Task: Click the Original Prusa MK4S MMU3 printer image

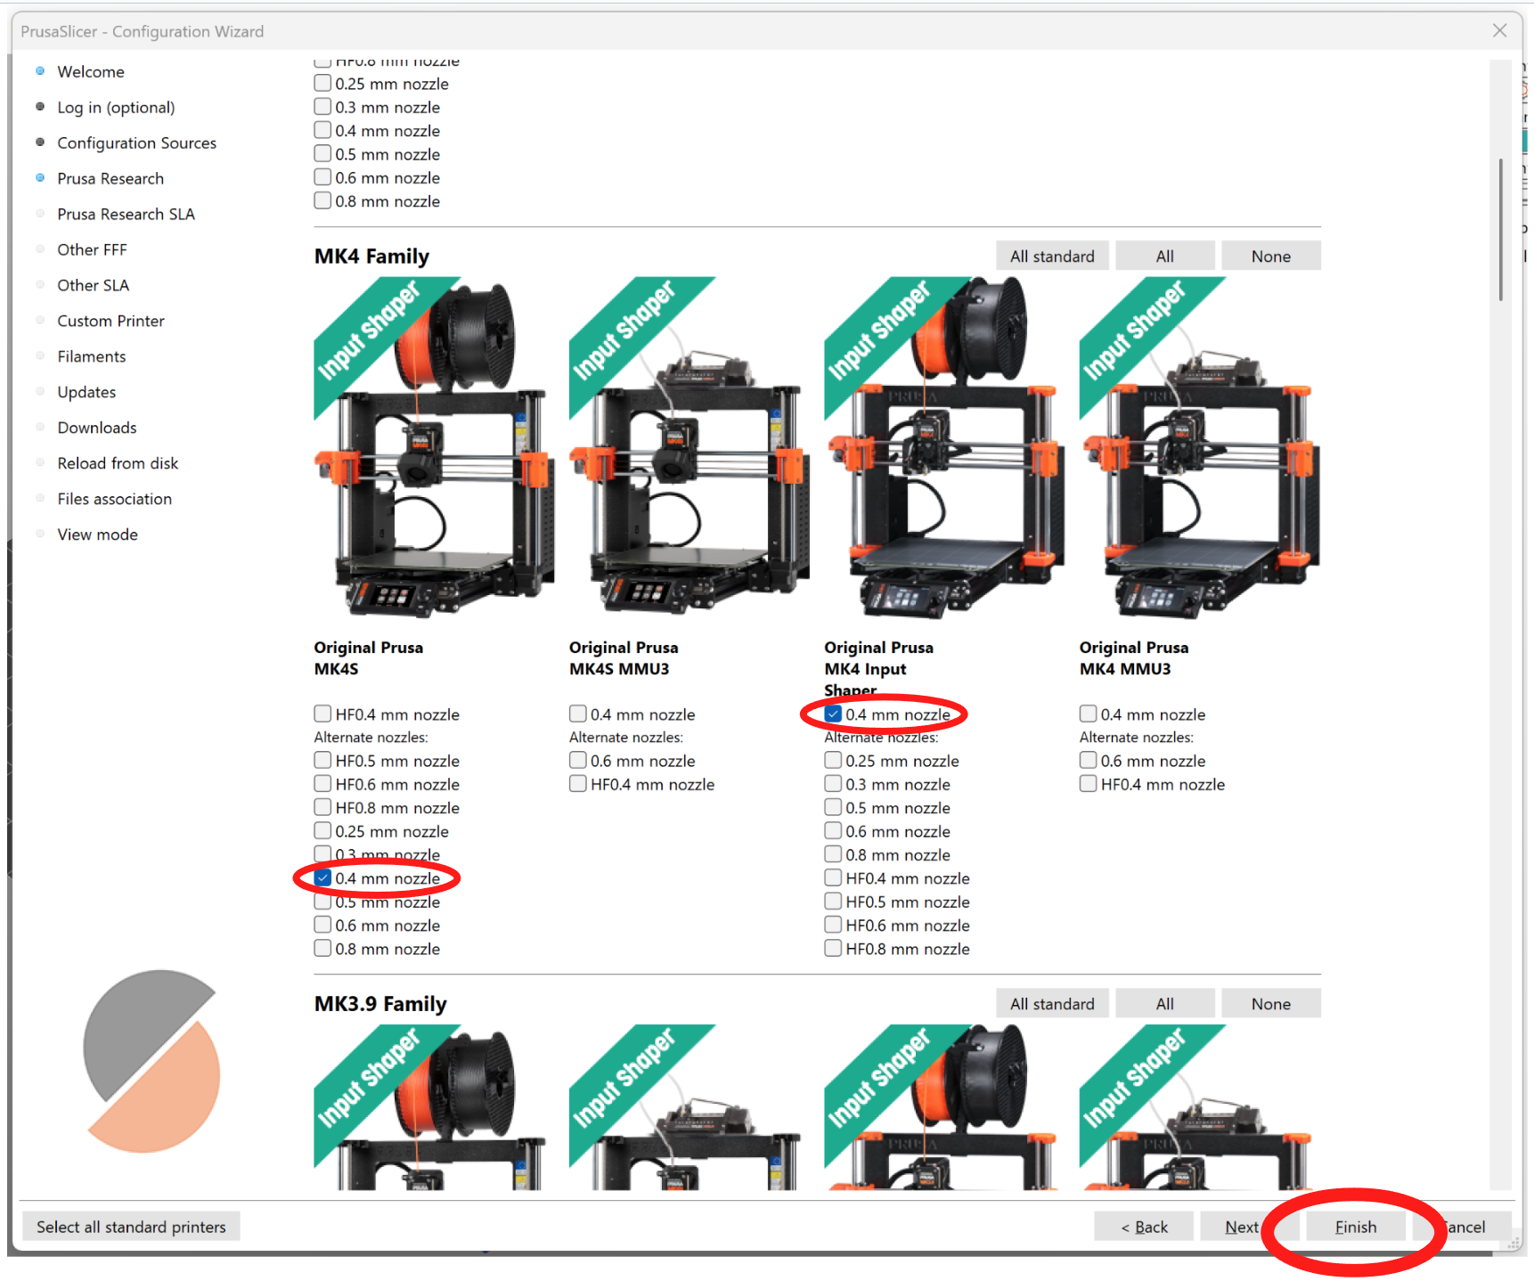Action: click(689, 448)
